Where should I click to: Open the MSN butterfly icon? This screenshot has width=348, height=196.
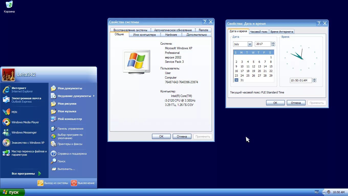click(x=6, y=112)
